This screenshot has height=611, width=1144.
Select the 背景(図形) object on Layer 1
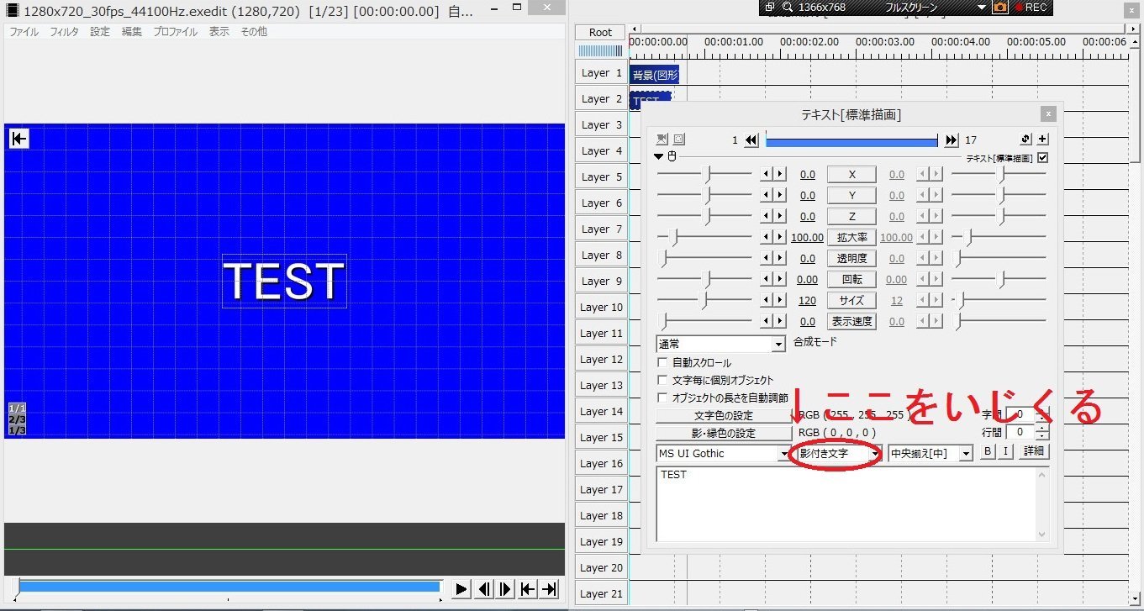655,75
